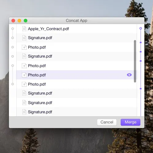Click the Cancel button
This screenshot has height=153, width=153.
[x=107, y=122]
